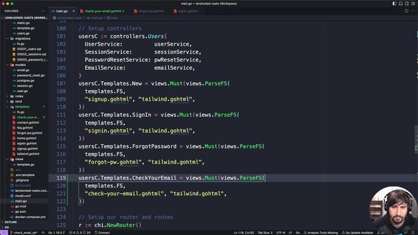Viewport: 418px width, 235px height.
Task: Collapse the templates folder
Action: pyautogui.click(x=22, y=107)
